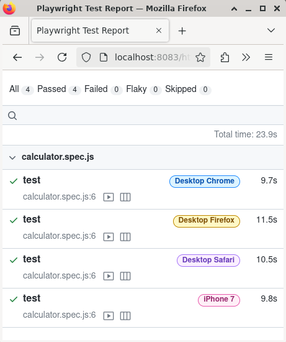Open the Firefox hamburger application menu
286x342 pixels.
(269, 57)
